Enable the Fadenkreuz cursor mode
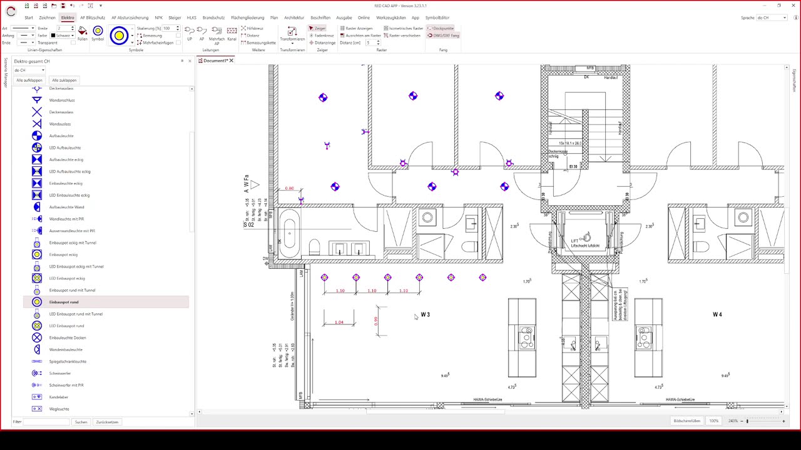 [322, 36]
